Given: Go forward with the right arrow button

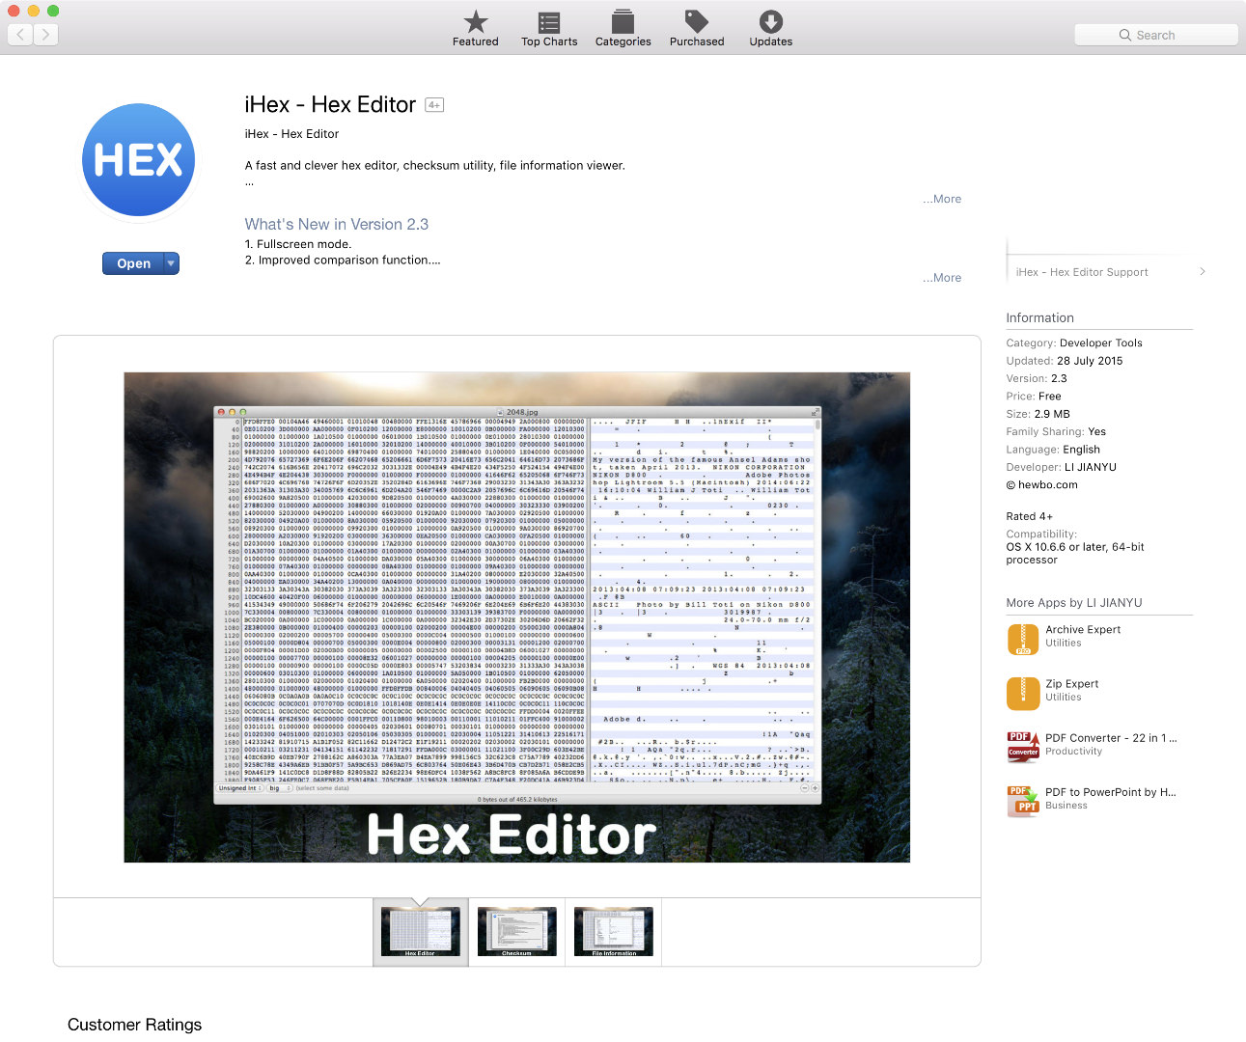Looking at the screenshot, I should [x=45, y=35].
